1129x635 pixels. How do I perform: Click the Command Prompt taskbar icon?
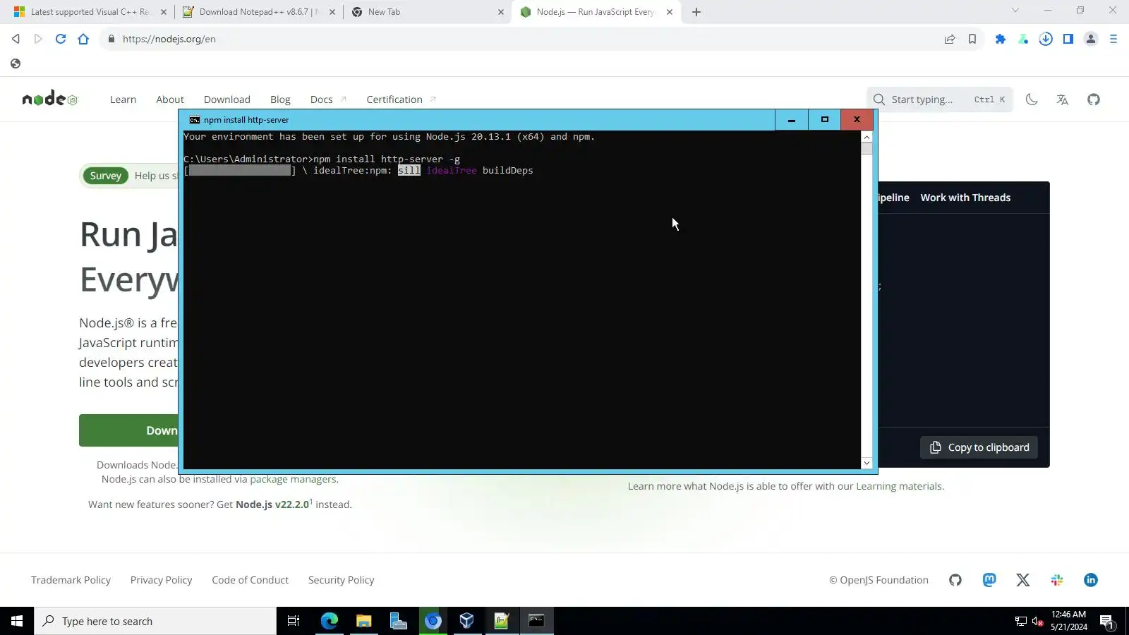pyautogui.click(x=536, y=621)
